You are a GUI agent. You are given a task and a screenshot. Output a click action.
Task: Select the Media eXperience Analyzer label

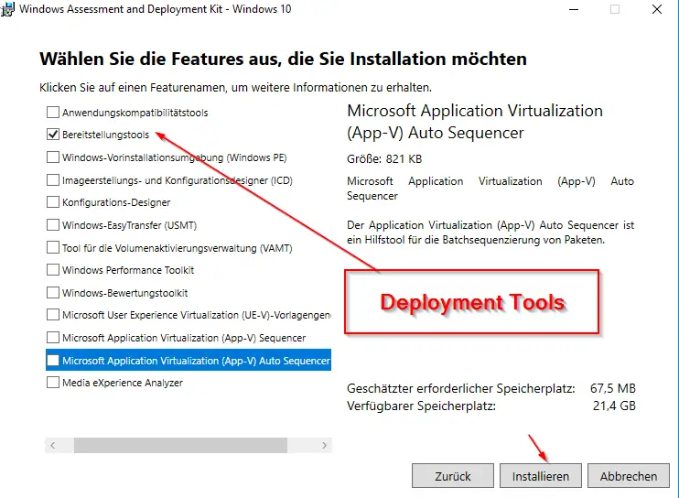pos(123,383)
